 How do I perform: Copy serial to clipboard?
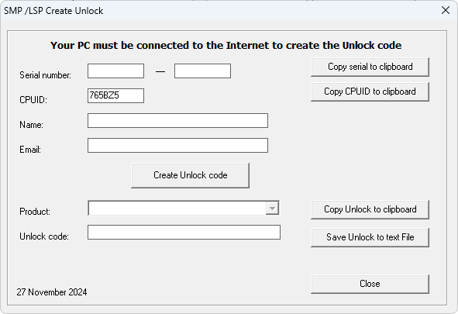370,67
